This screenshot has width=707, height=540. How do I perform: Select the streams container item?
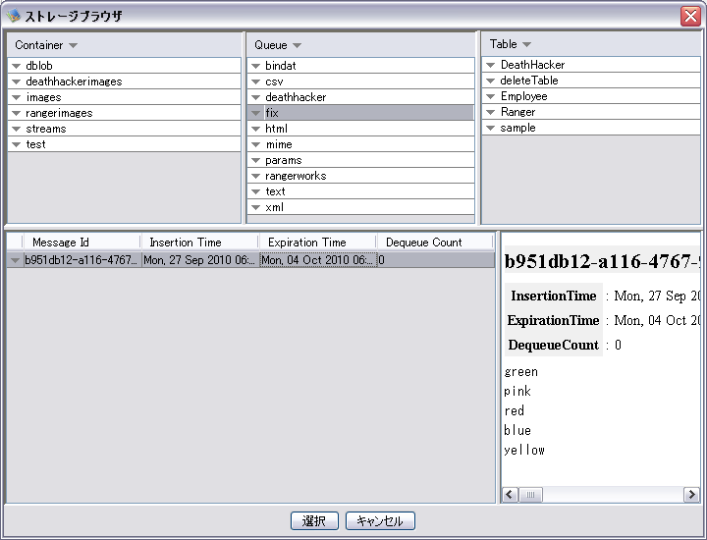(x=46, y=129)
